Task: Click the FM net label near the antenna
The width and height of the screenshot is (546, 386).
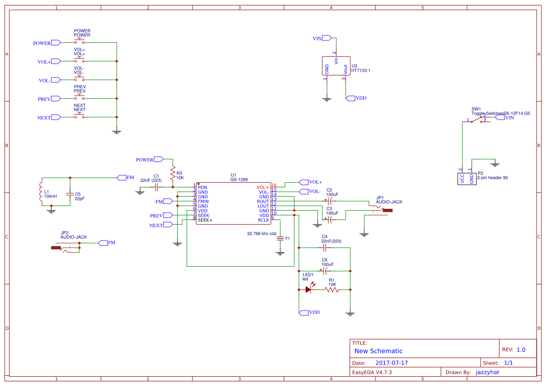Action: tap(122, 177)
